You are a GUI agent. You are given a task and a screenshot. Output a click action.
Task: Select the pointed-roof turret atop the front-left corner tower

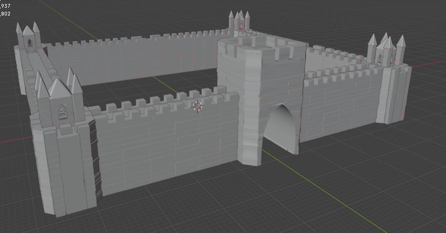[x=59, y=97]
